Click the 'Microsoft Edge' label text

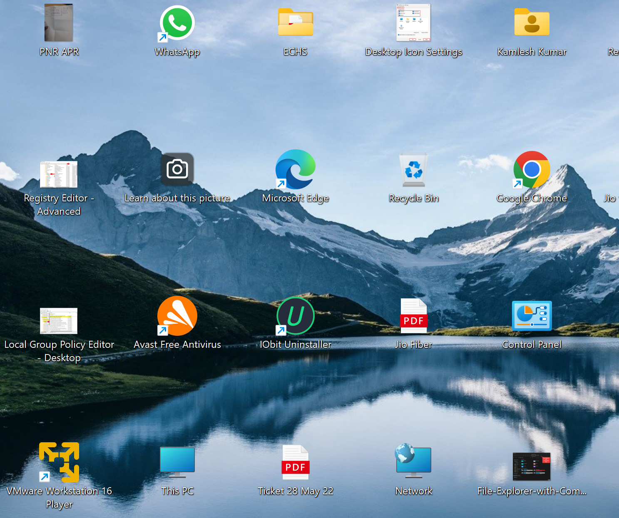coord(296,198)
